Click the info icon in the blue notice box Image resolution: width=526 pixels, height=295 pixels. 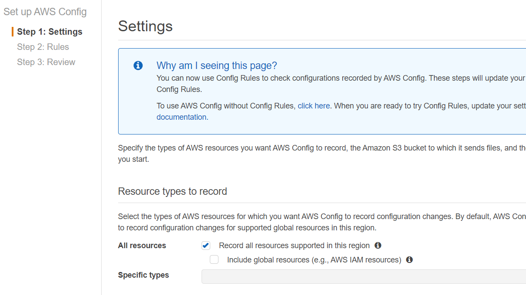point(138,66)
